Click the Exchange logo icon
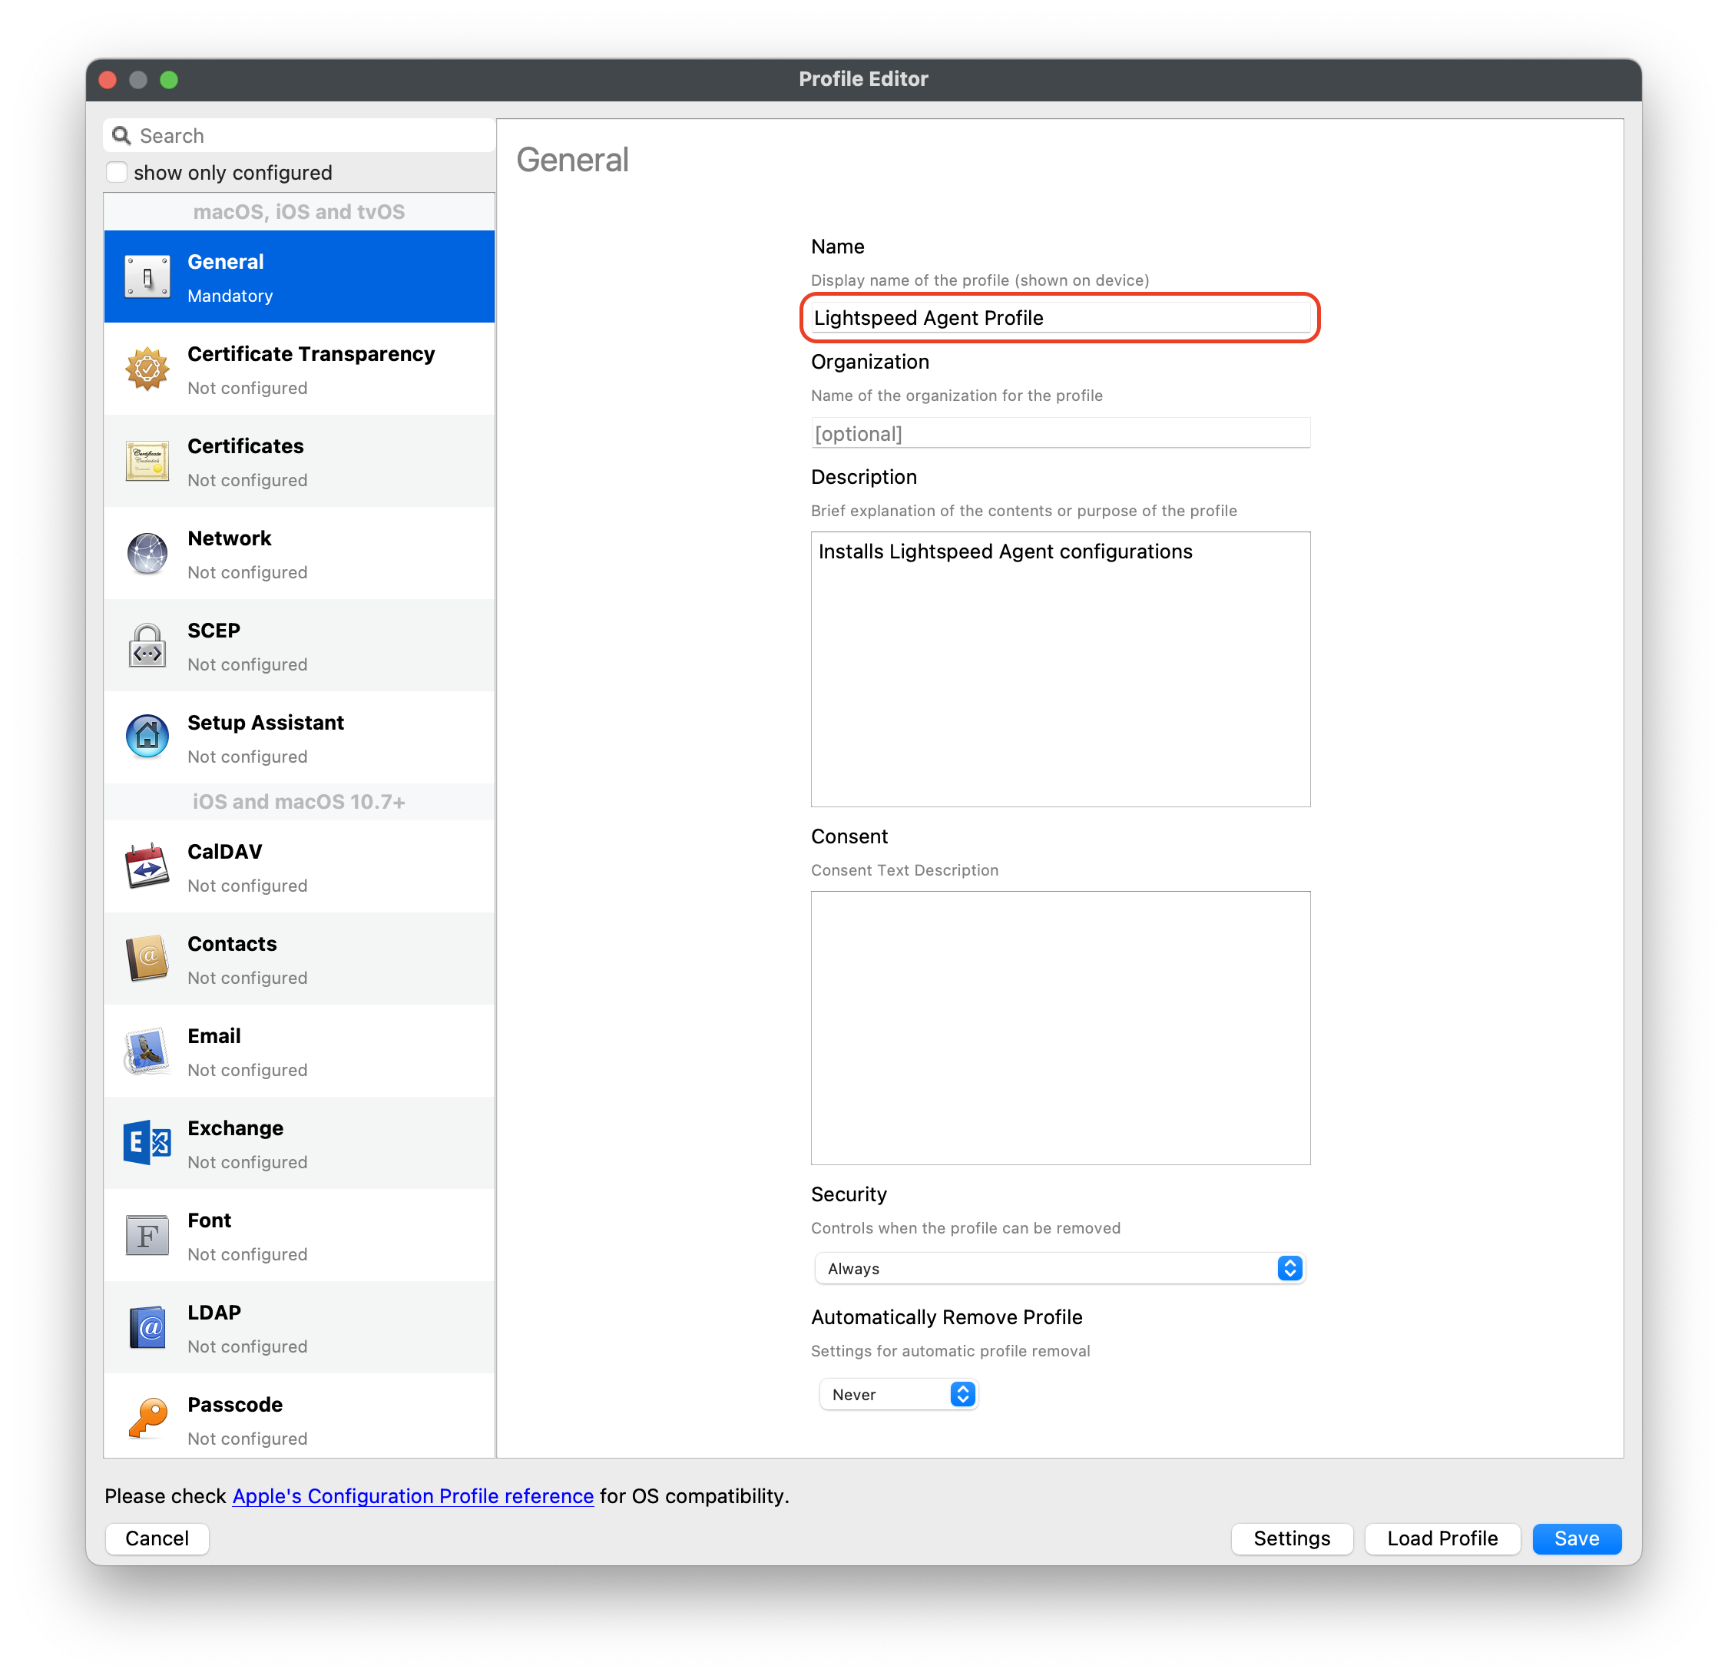Screen dimensions: 1728x1679 click(147, 1144)
